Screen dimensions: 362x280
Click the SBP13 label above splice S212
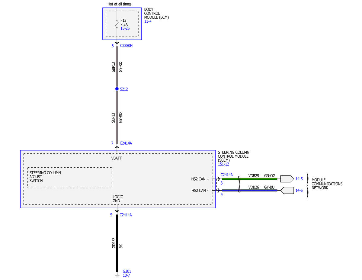(113, 67)
